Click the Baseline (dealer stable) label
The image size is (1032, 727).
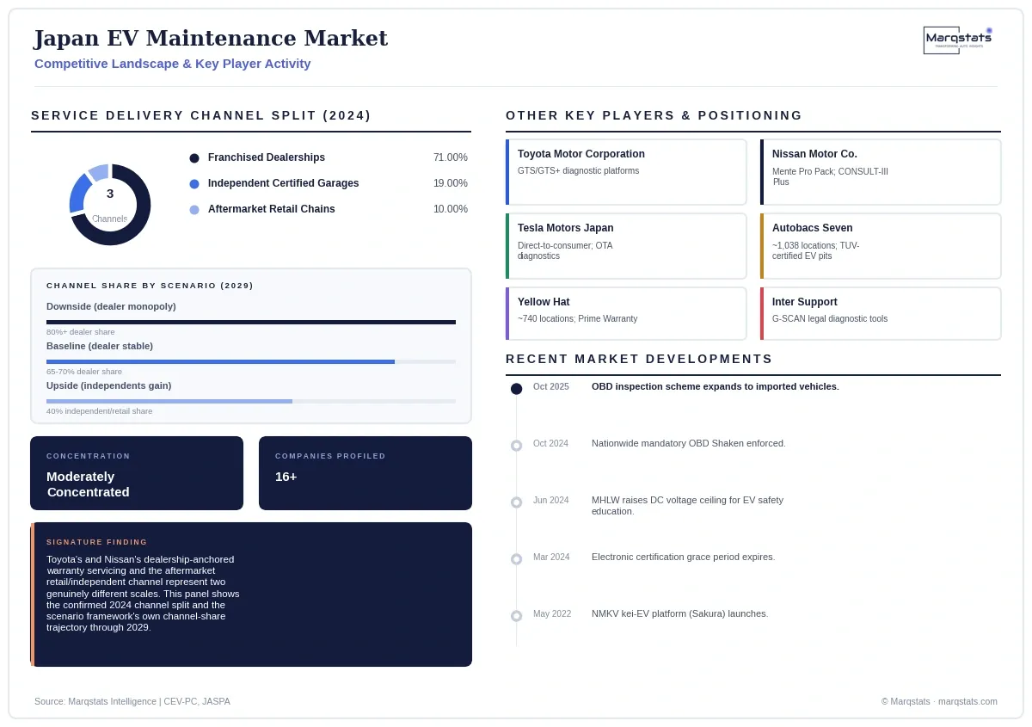point(100,346)
